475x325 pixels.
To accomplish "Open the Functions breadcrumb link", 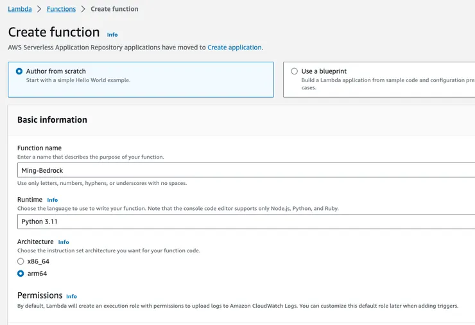I will [61, 9].
